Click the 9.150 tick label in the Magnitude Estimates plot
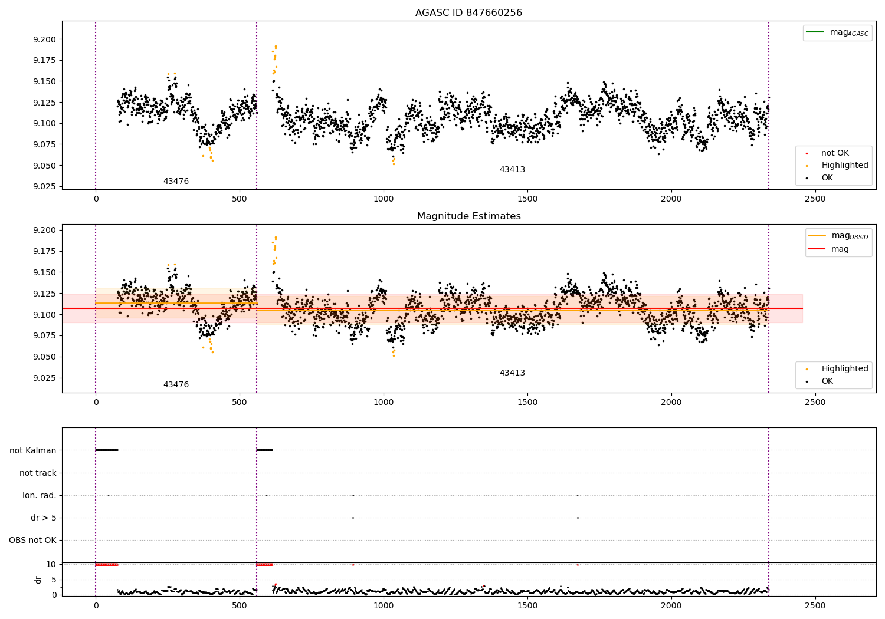Screen dimensions: 885x619 (x=44, y=273)
